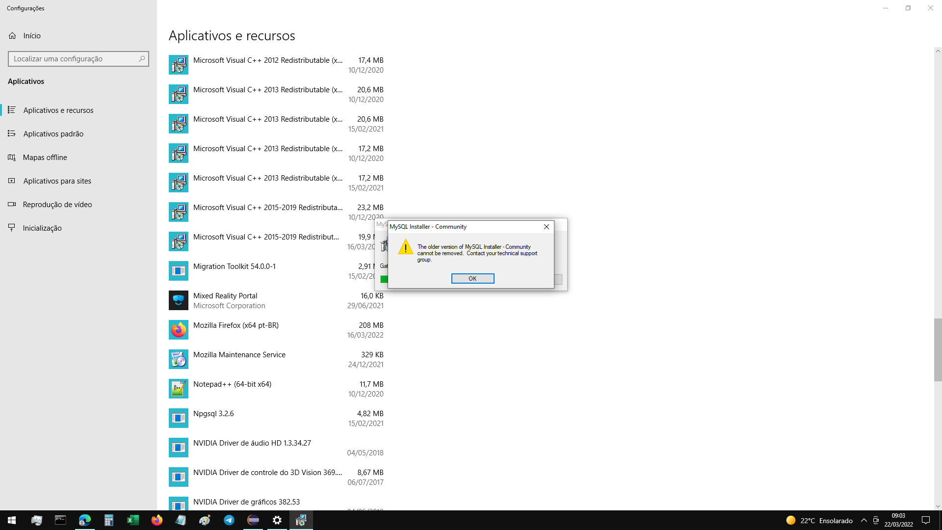Close the MySQL Installer - Community dialog
This screenshot has width=942, height=530.
tap(546, 227)
